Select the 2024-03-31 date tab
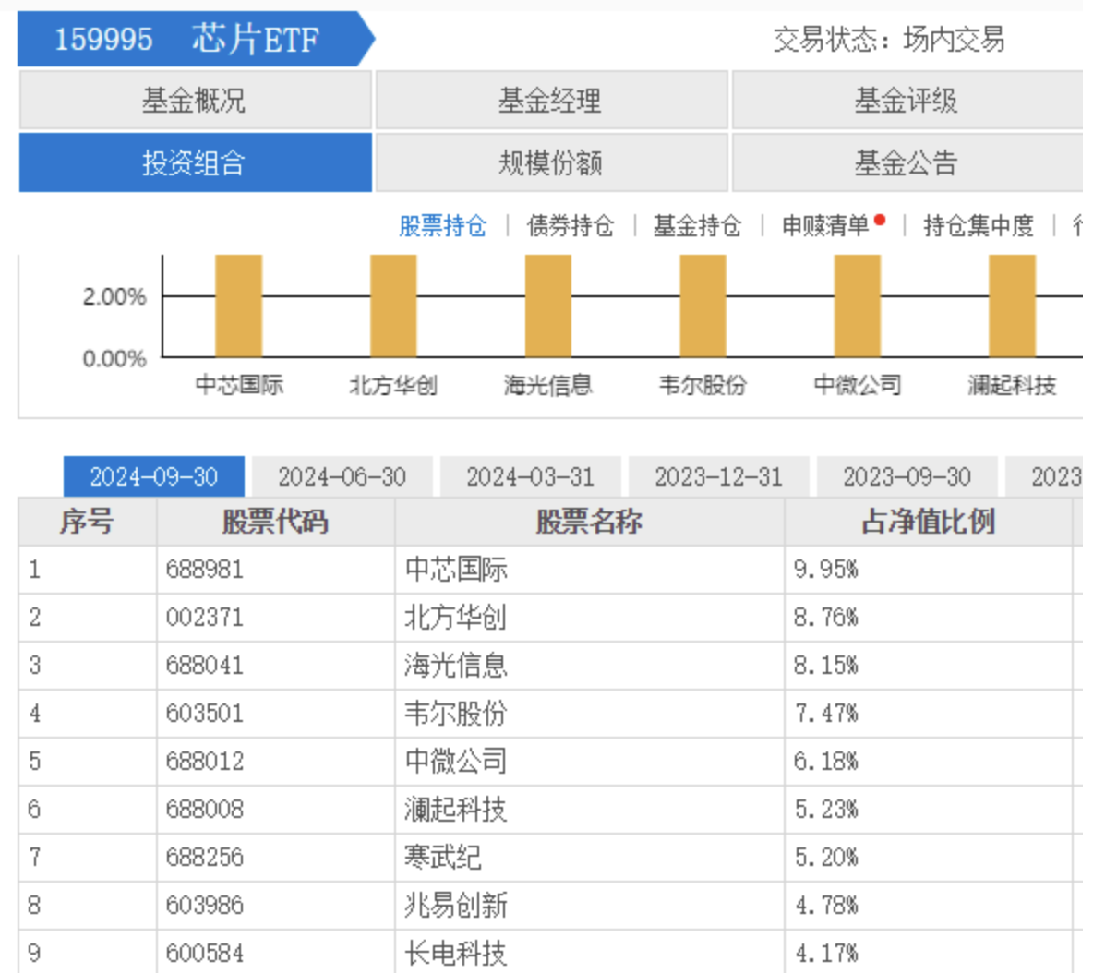1093x973 pixels. [x=531, y=476]
